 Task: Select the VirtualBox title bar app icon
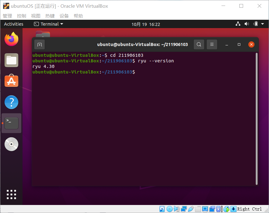6,6
